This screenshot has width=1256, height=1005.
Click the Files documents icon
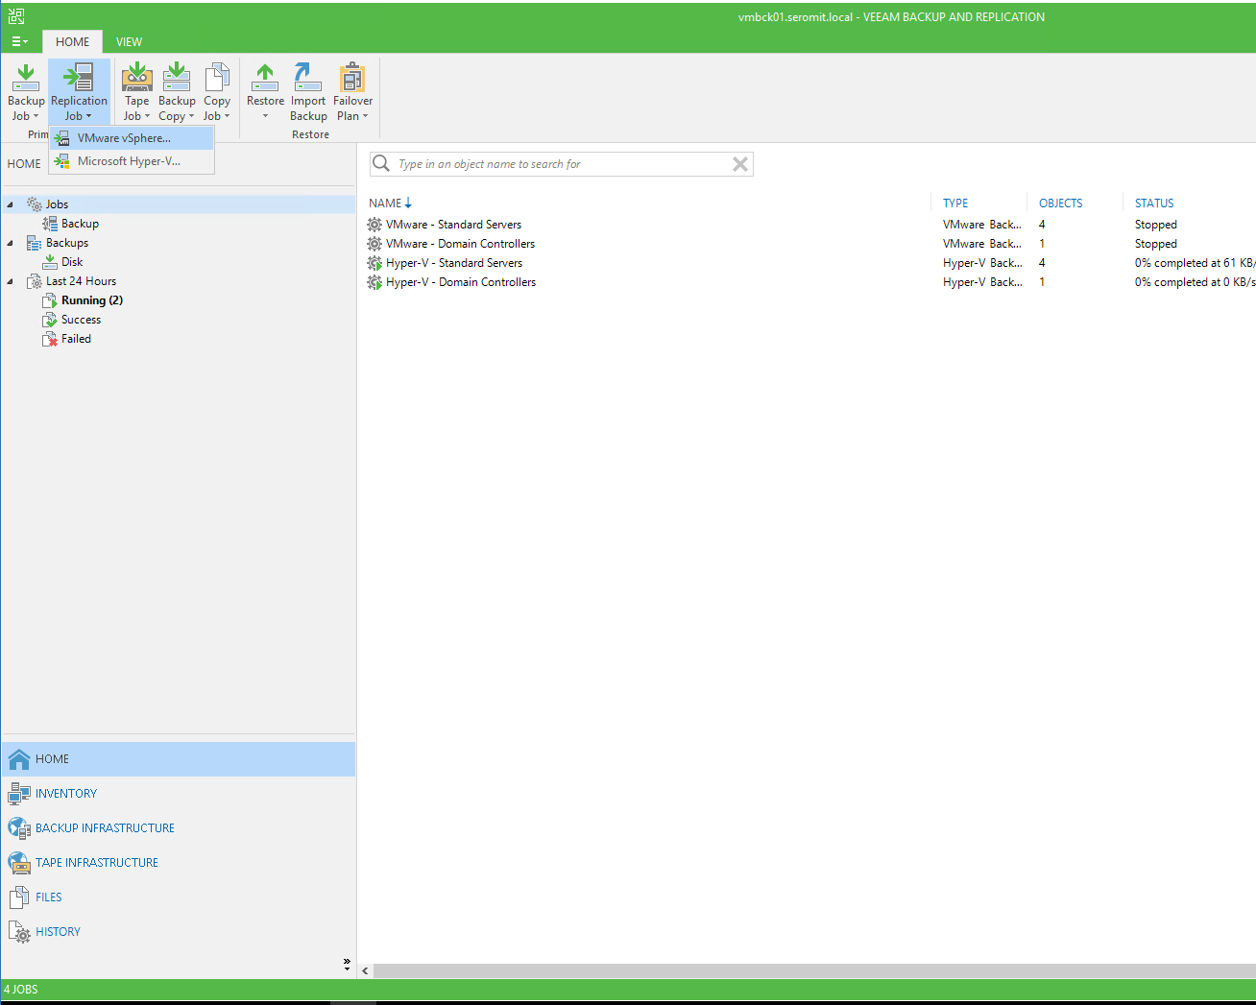[x=19, y=897]
